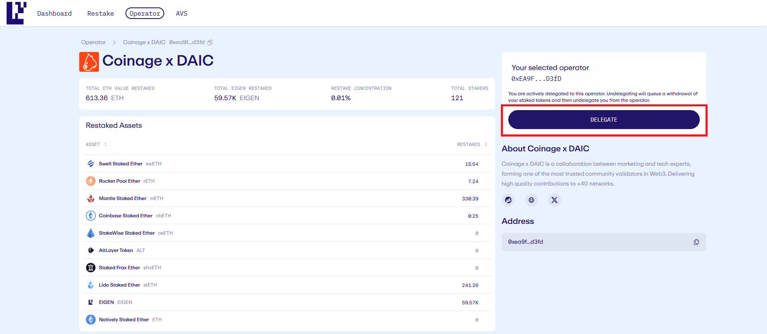Click Operator breadcrumb link

[x=93, y=42]
